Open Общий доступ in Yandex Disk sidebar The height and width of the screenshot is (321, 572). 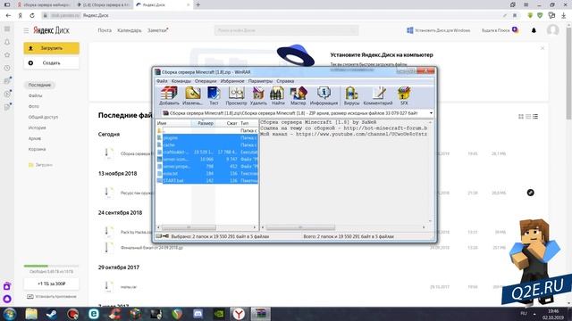pos(43,117)
